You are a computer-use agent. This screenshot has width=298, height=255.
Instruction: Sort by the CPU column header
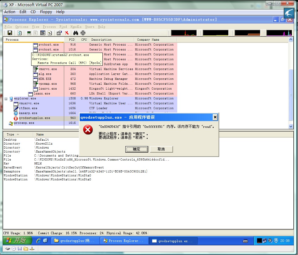point(83,39)
